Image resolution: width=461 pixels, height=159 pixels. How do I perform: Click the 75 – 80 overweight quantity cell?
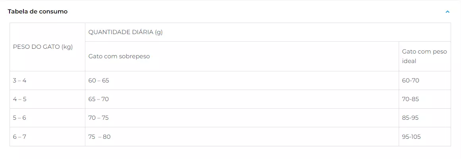point(242,137)
